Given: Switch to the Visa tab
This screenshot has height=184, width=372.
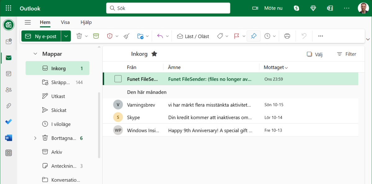Looking at the screenshot, I should [65, 22].
